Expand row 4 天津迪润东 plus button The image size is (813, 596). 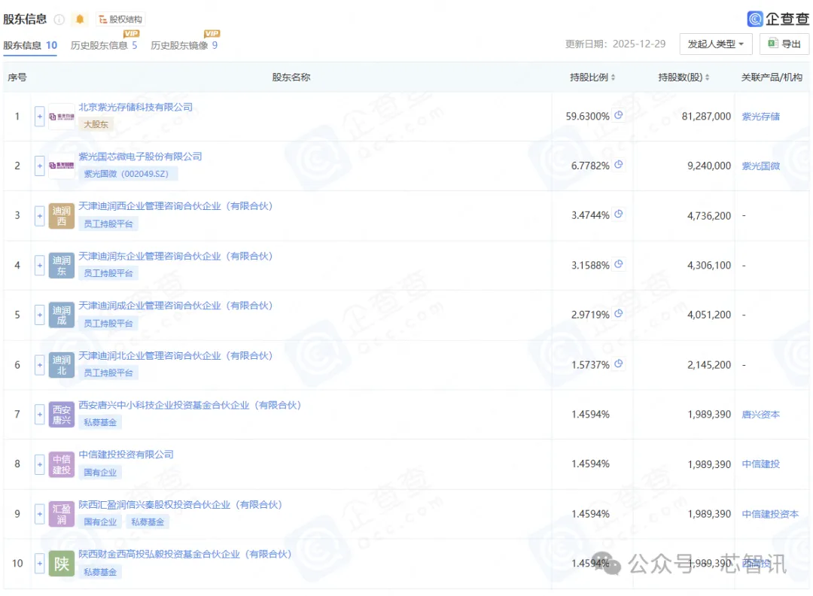click(x=39, y=266)
